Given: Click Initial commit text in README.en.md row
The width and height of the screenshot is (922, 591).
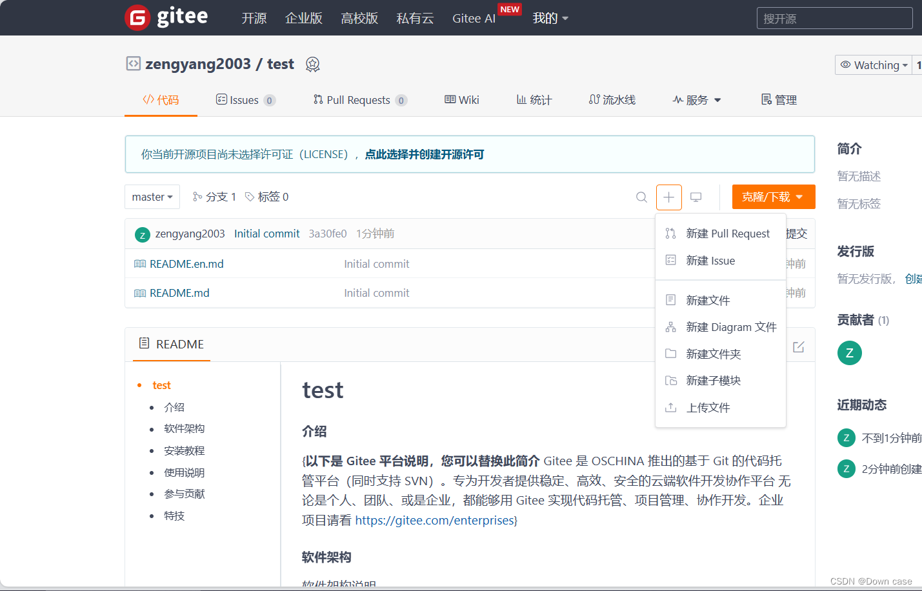Looking at the screenshot, I should 377,264.
